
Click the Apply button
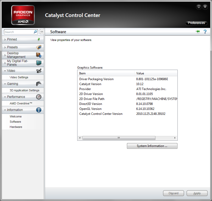197,193
